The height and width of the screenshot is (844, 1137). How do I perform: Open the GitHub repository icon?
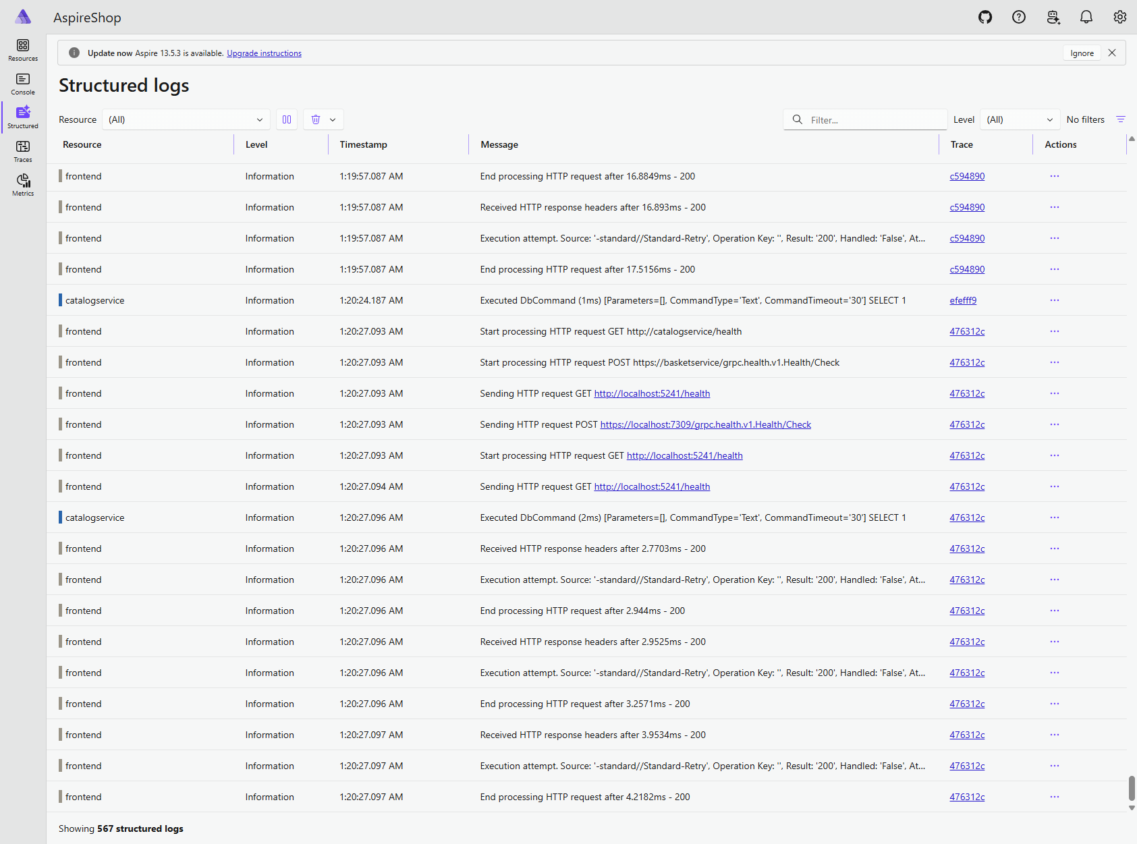click(985, 17)
